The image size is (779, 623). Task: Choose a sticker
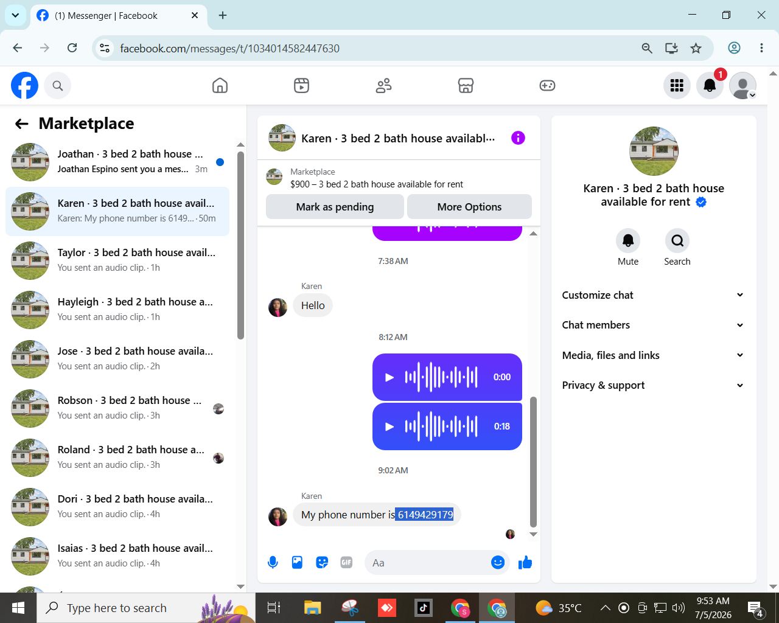322,563
